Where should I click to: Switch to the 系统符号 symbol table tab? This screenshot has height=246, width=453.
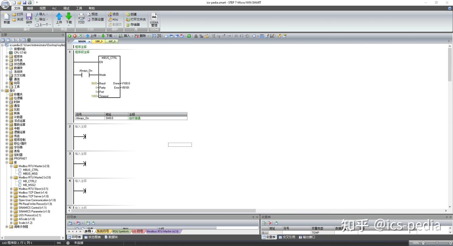click(103, 231)
